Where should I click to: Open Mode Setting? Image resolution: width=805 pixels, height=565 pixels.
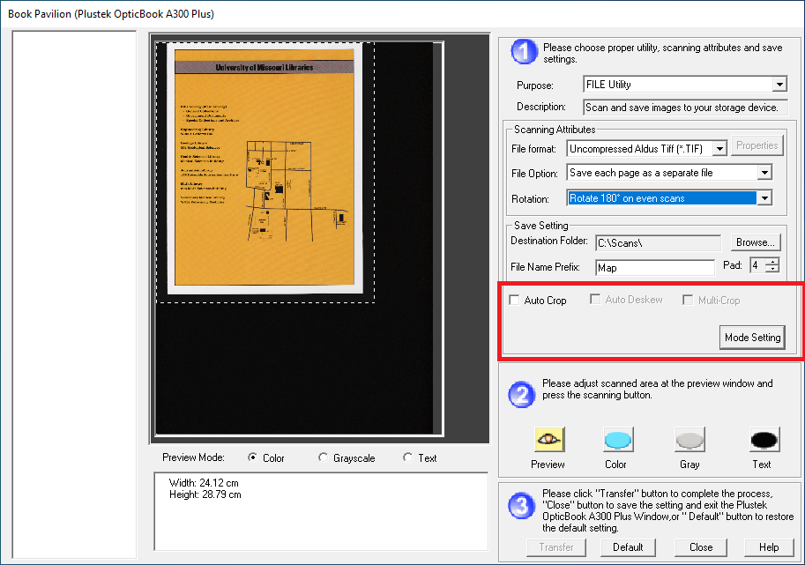752,338
